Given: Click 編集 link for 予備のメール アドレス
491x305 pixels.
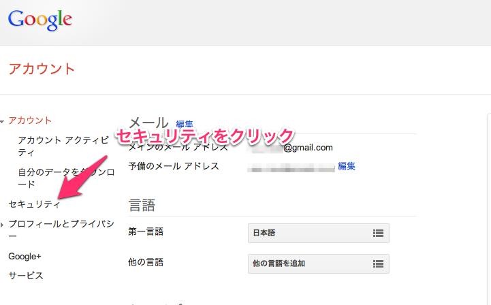Looking at the screenshot, I should pyautogui.click(x=347, y=166).
